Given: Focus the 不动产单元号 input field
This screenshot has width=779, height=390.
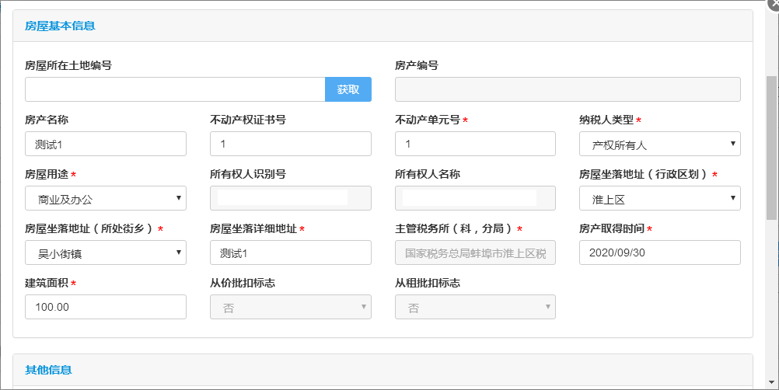Looking at the screenshot, I should [476, 144].
